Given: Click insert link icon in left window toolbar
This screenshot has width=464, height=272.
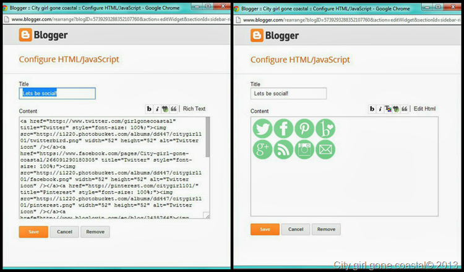Looking at the screenshot, I should (x=165, y=109).
